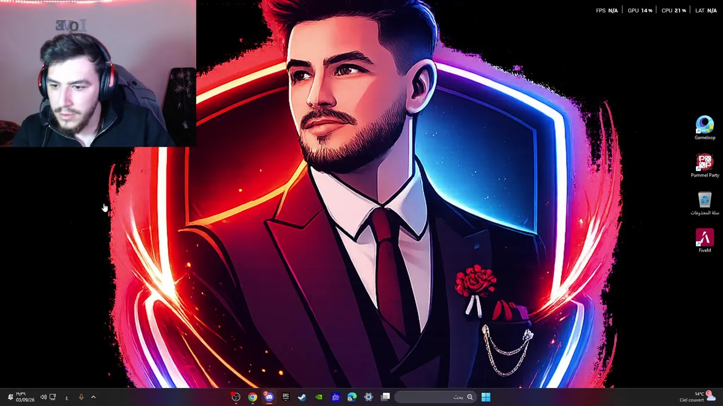
Task: Open the volume speaker control
Action: tap(43, 397)
